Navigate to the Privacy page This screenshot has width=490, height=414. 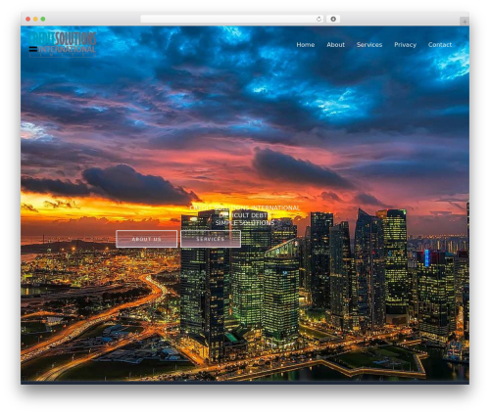405,45
